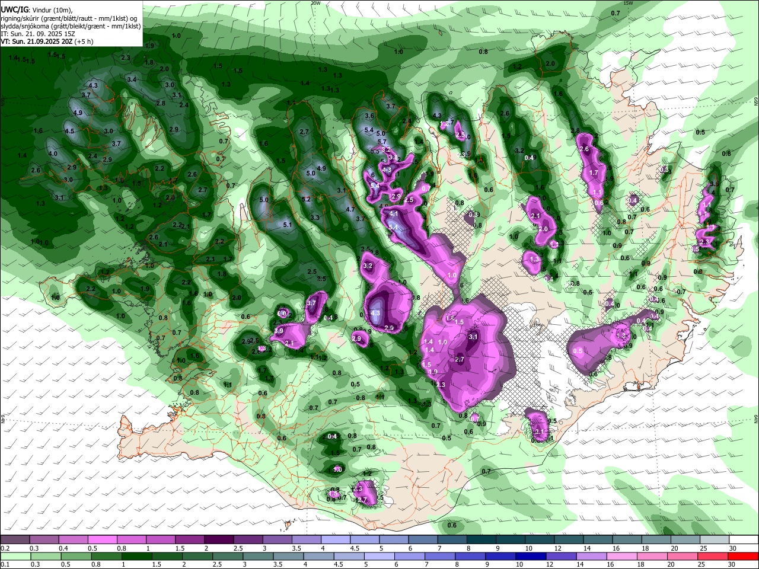Click the dark teal 9–10 swatch on the top scale
759x569 pixels.
(510, 540)
